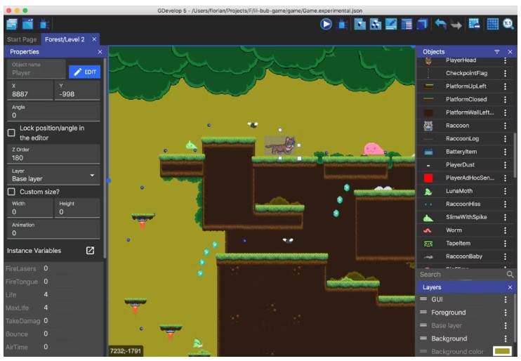Screen dimensions: 521x361
Task: Open options menu for Foreground layer
Action: 506,313
